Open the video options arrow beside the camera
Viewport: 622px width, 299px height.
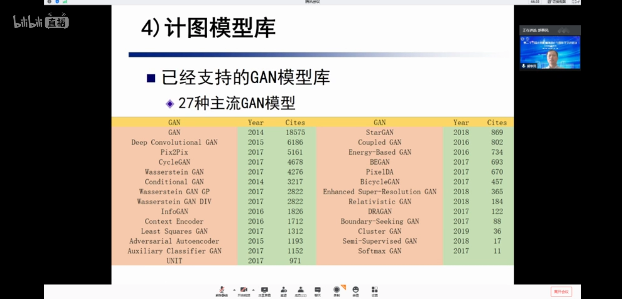[x=253, y=290]
